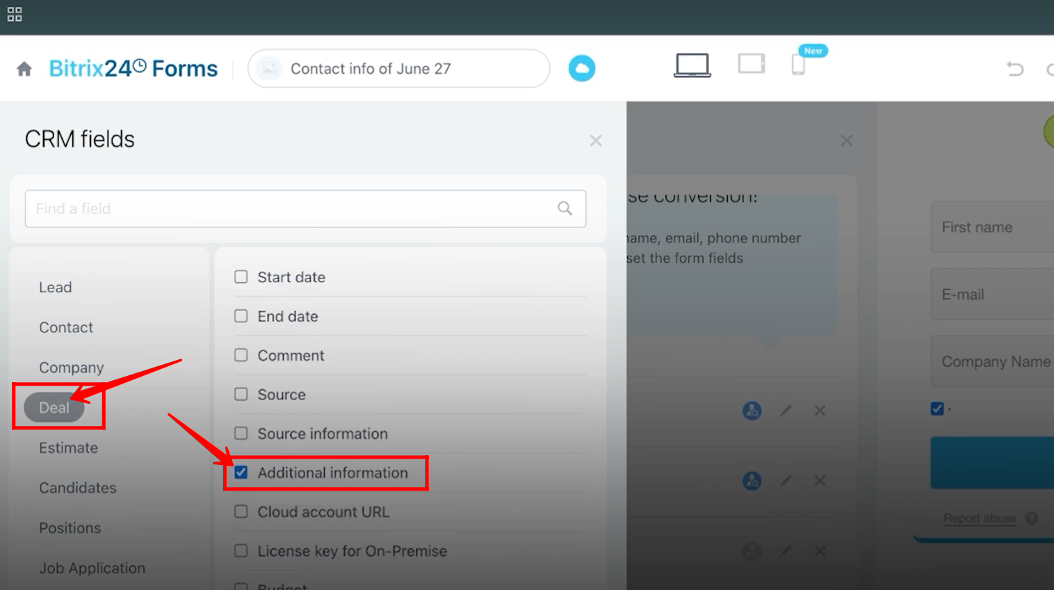Select the Contact category
This screenshot has height=590, width=1054.
pos(66,327)
